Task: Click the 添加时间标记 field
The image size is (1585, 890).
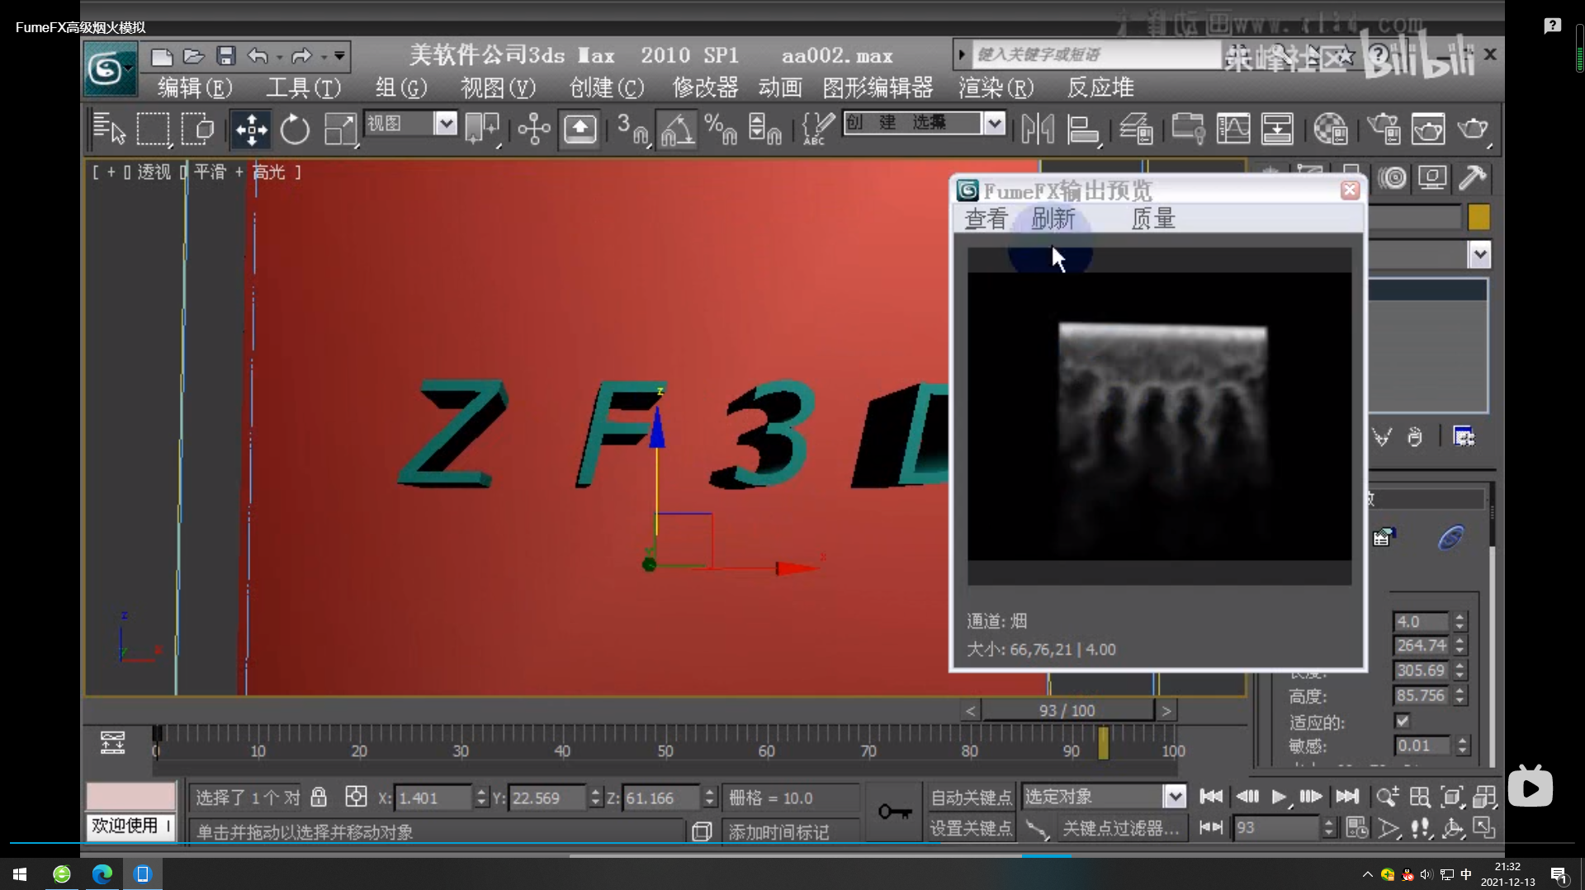Action: coord(789,831)
